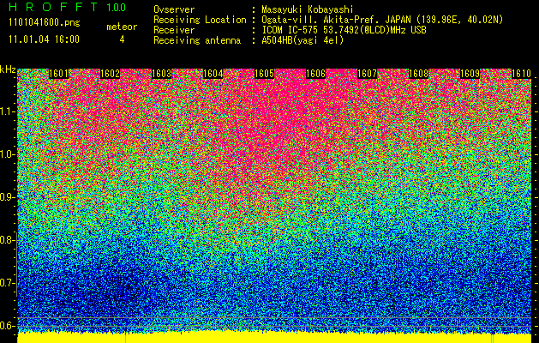This screenshot has width=539, height=343.
Task: Click the 1605 time marker
Action: [x=264, y=74]
